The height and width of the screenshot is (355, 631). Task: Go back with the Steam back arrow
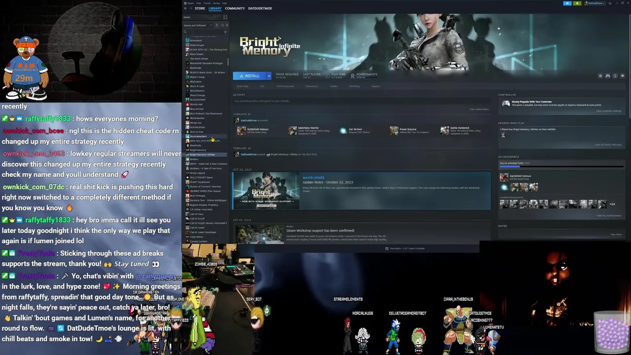tap(186, 8)
